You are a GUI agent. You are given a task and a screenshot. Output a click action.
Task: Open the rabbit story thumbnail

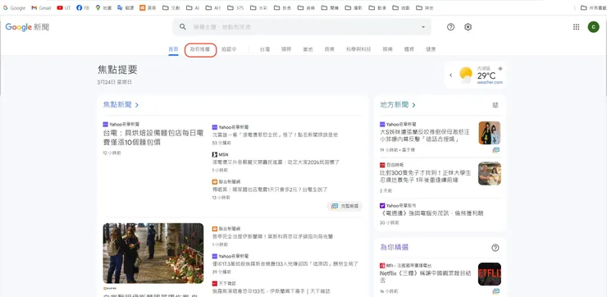click(x=490, y=173)
